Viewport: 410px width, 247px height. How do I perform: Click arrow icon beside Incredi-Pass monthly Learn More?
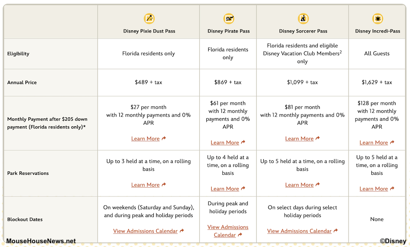[x=392, y=142]
